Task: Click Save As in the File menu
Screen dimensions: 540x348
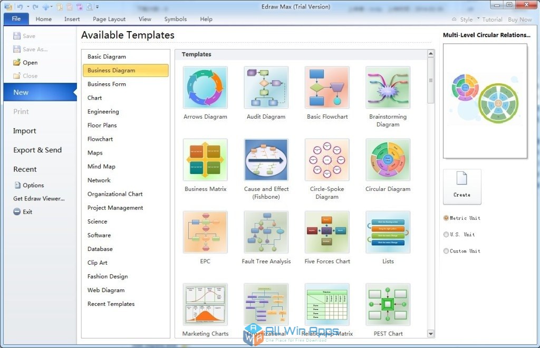Action: pos(30,49)
